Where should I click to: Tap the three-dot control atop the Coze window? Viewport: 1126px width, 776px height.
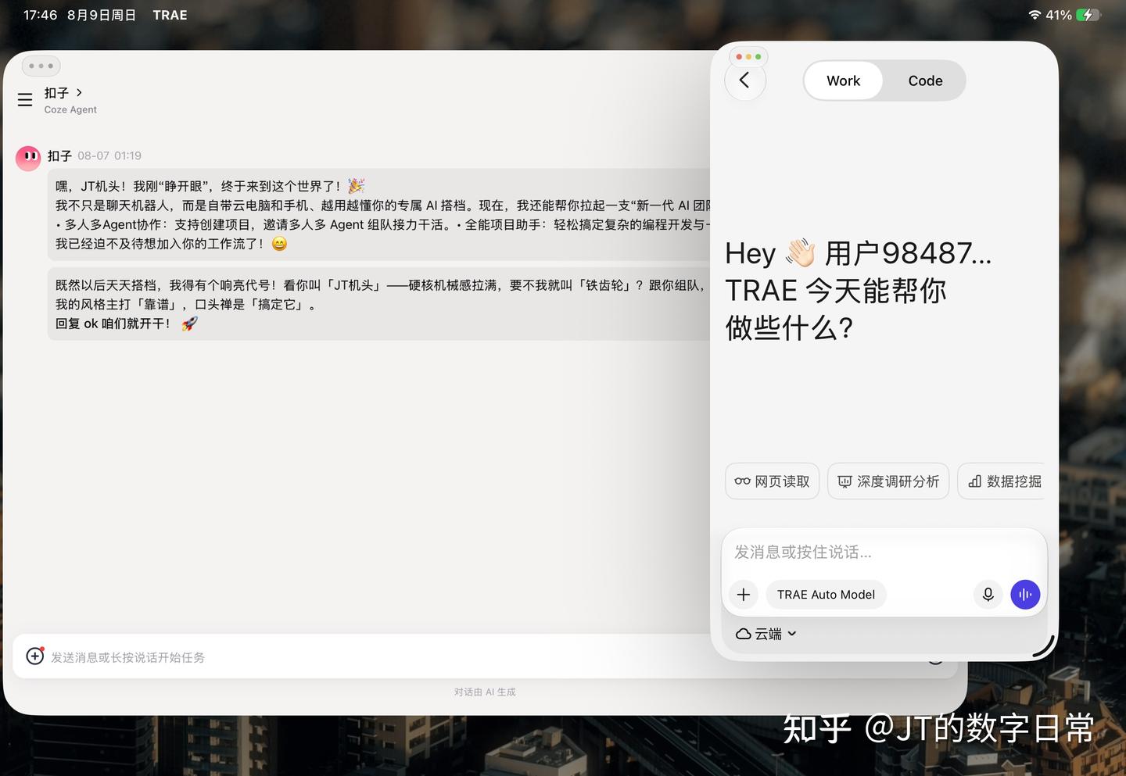tap(41, 66)
